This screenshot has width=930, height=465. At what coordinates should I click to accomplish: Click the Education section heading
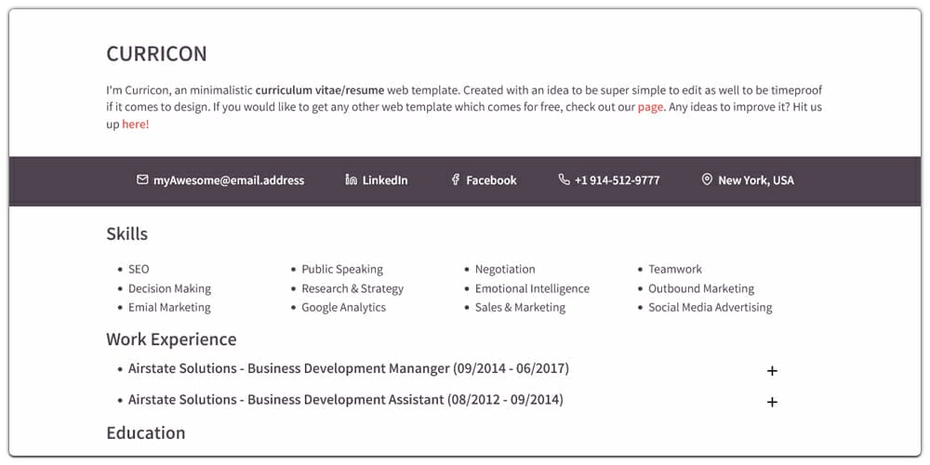click(146, 432)
